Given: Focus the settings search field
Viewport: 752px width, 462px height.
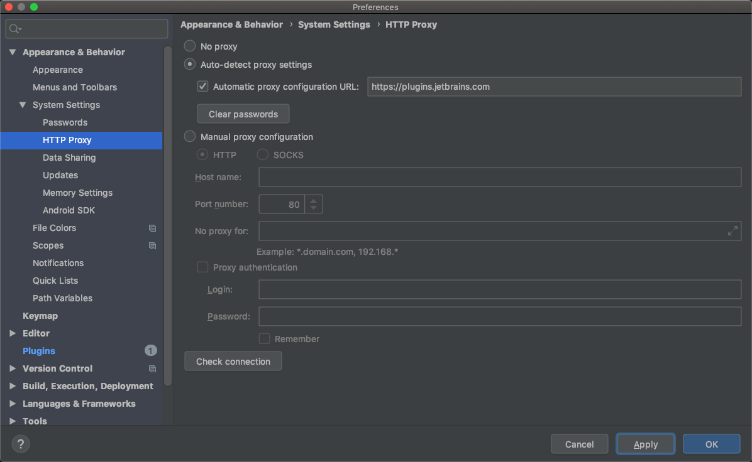Looking at the screenshot, I should pos(87,29).
